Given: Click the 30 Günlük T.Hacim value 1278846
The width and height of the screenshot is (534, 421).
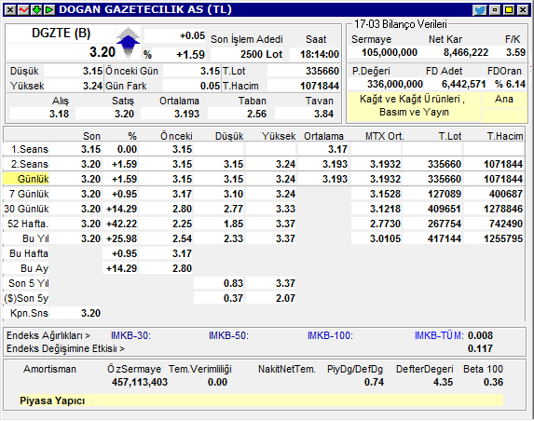Looking at the screenshot, I should coord(503,209).
